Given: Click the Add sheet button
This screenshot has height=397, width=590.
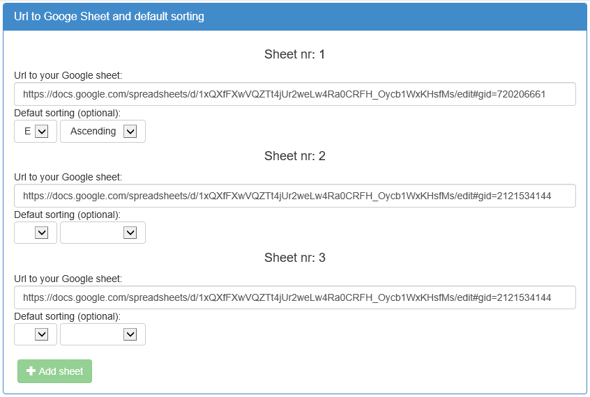Looking at the screenshot, I should tap(54, 371).
